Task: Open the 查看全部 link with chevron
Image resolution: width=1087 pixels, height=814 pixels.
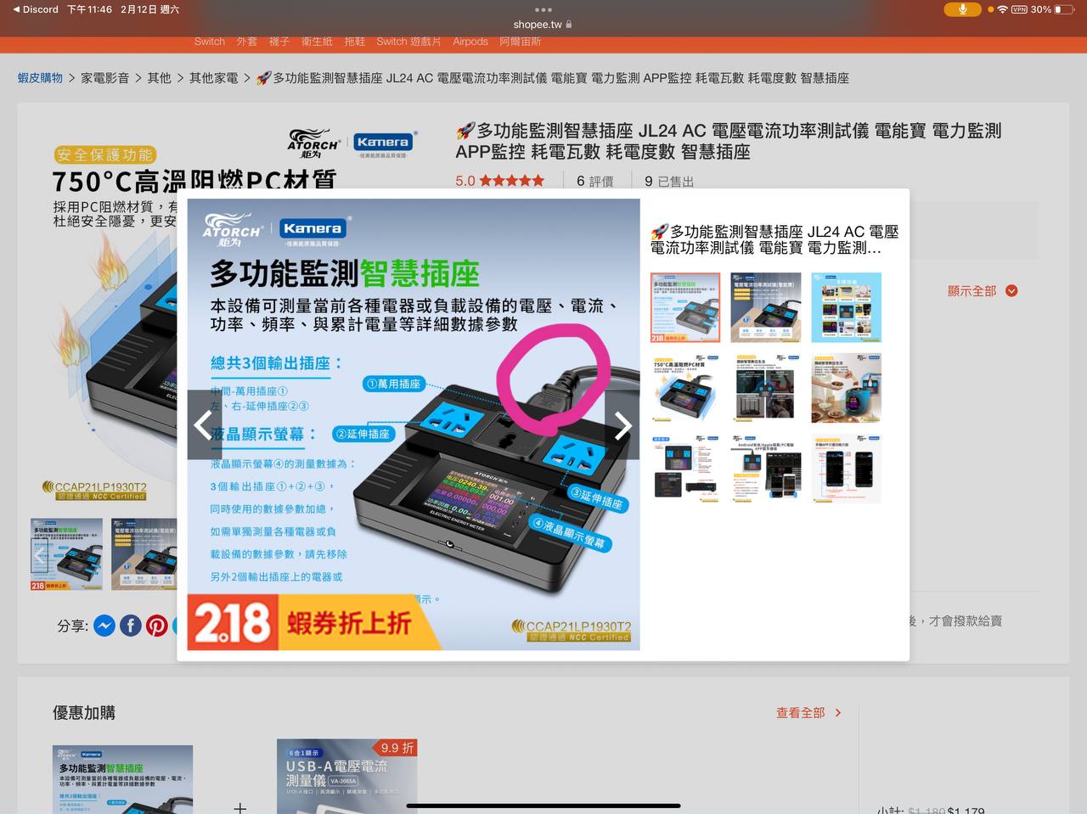Action: [x=808, y=713]
